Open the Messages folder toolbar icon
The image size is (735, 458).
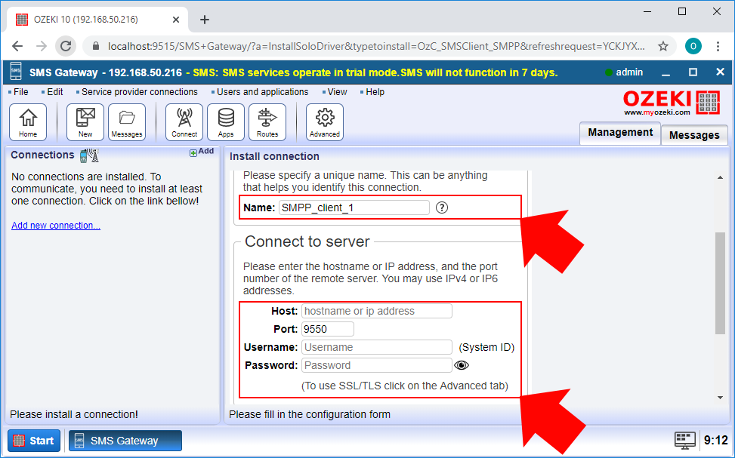coord(127,122)
